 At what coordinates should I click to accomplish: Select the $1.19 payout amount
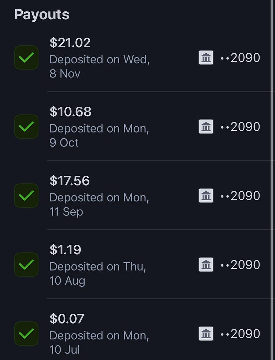tap(65, 250)
